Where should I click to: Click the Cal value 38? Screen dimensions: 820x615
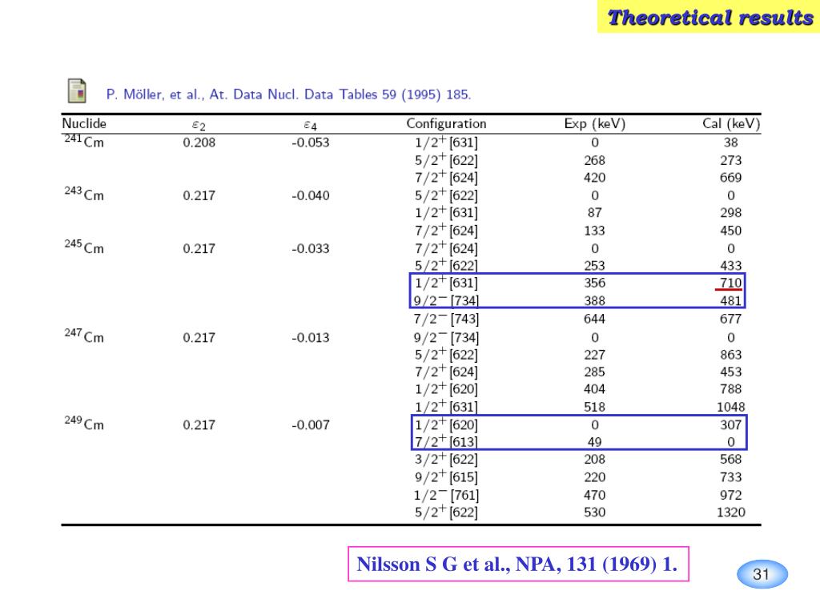tap(730, 143)
